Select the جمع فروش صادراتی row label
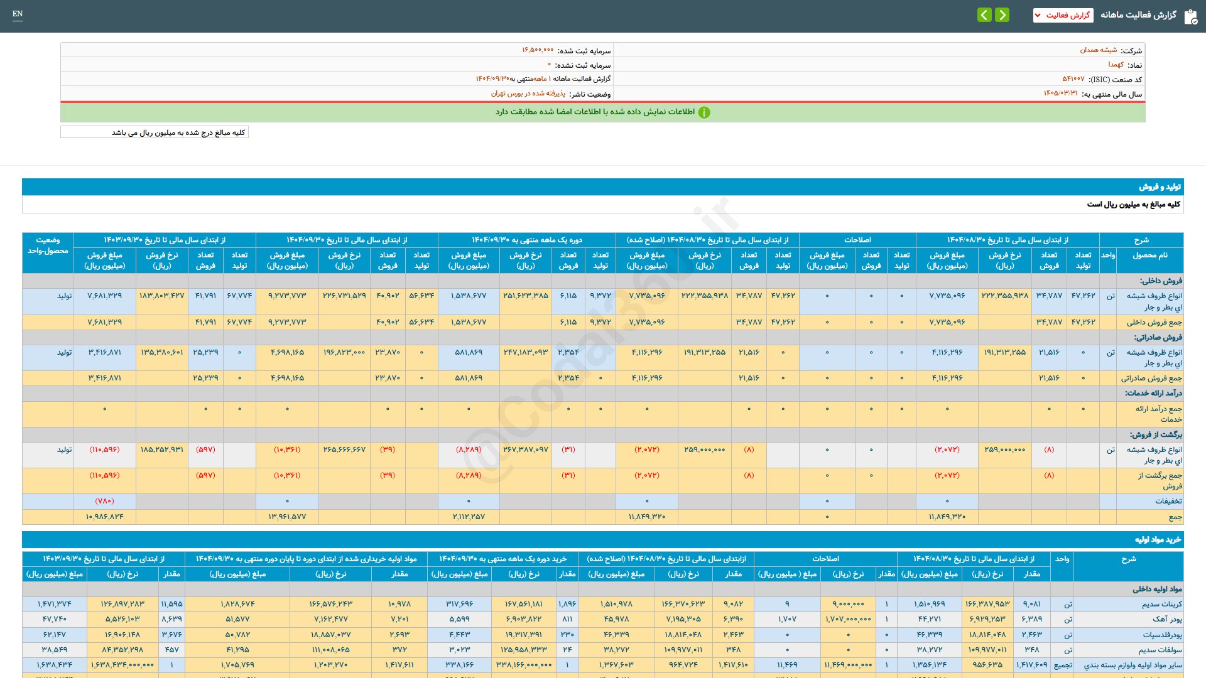This screenshot has width=1206, height=678. [1151, 379]
